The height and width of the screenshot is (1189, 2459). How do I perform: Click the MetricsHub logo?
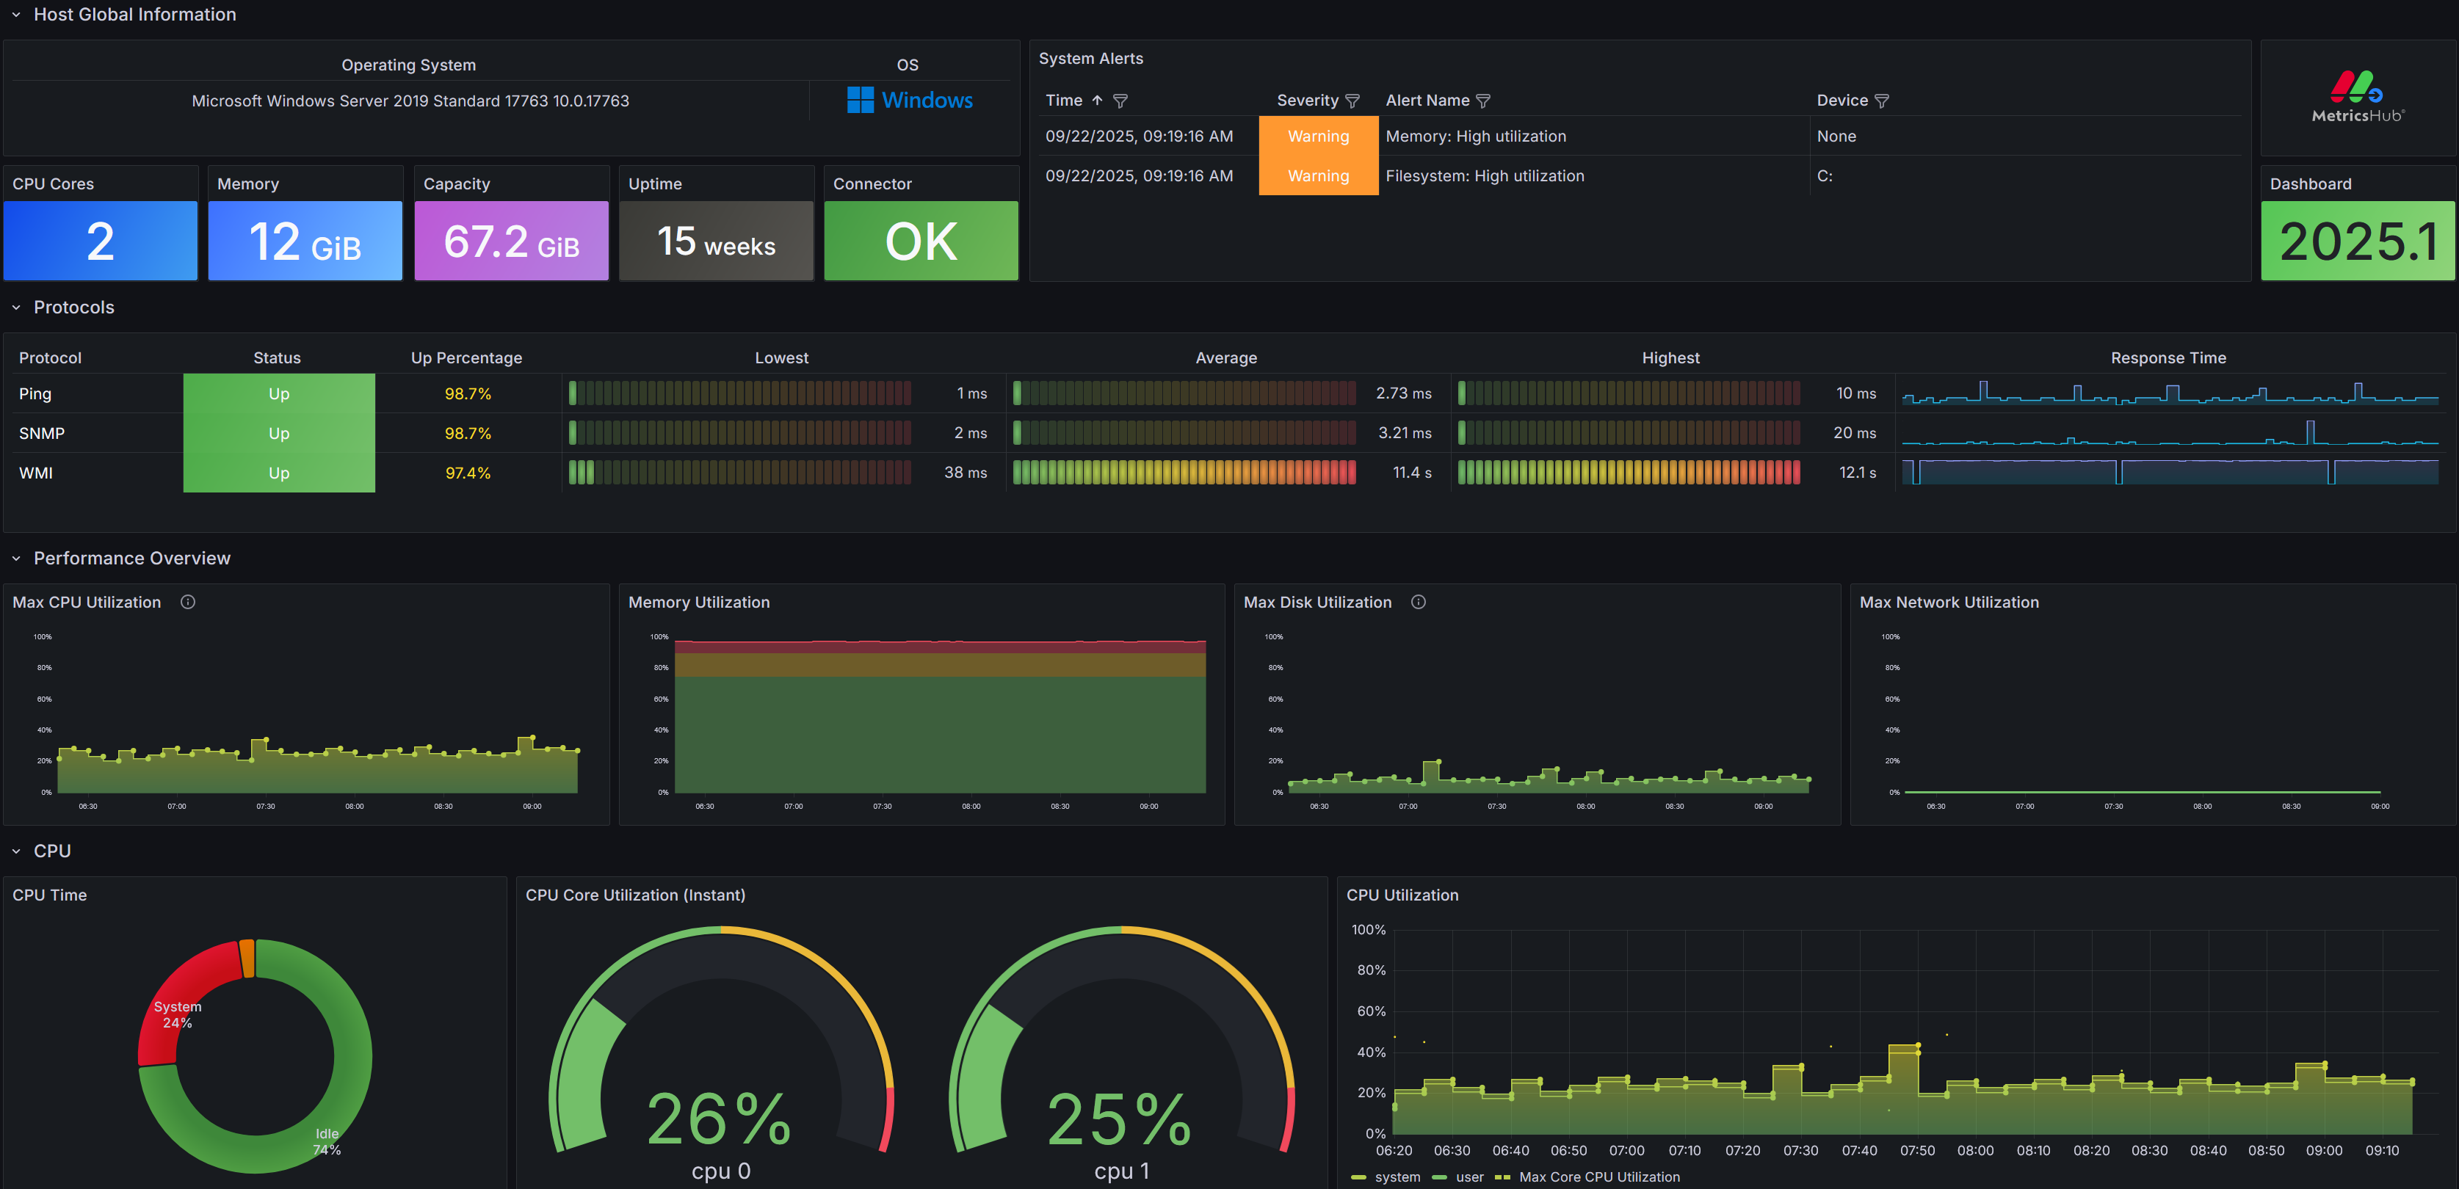coord(2358,96)
